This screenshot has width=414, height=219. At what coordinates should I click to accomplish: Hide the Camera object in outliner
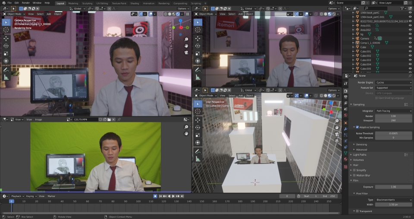(x=410, y=38)
